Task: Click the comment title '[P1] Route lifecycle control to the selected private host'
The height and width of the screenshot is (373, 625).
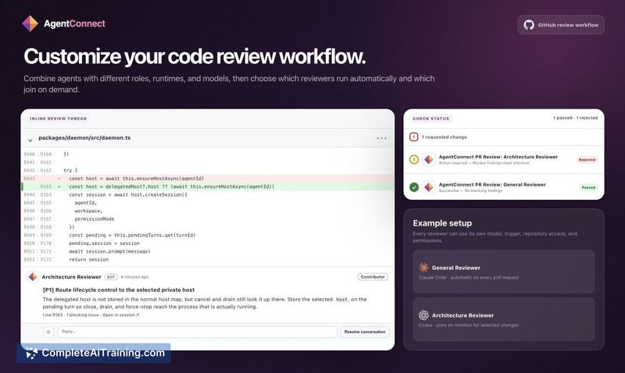Action: coord(119,290)
